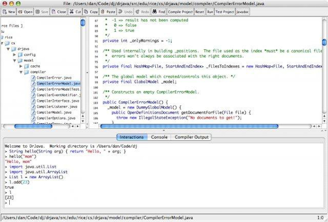Click the 1:0 cursor position indicator

click(320, 218)
